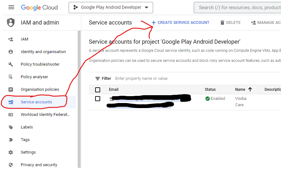The width and height of the screenshot is (281, 169).
Task: Click the 'Service accounts' page title
Action: (x=110, y=23)
